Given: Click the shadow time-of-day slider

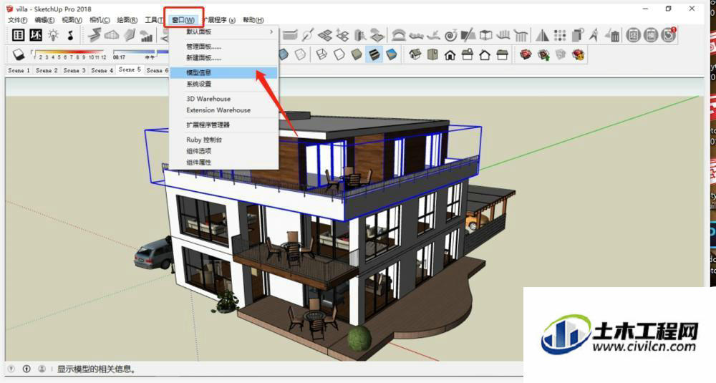Looking at the screenshot, I should [x=140, y=52].
